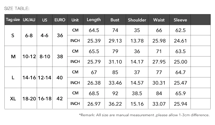The height and width of the screenshot is (125, 215).
Task: Select UK/AU size 10-12 cell
Action: [29, 57]
